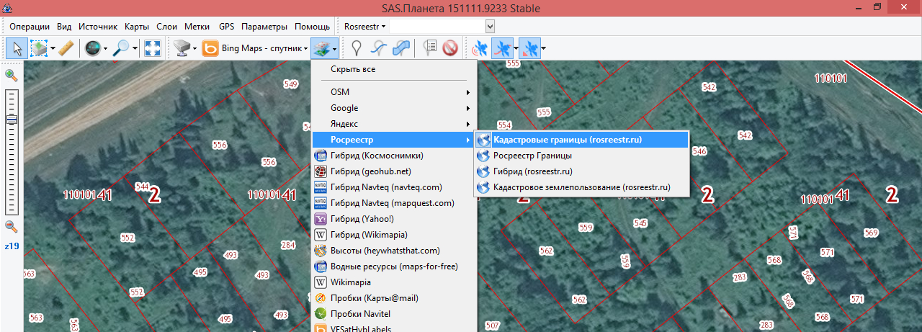Open the Параметры menu

tap(264, 27)
